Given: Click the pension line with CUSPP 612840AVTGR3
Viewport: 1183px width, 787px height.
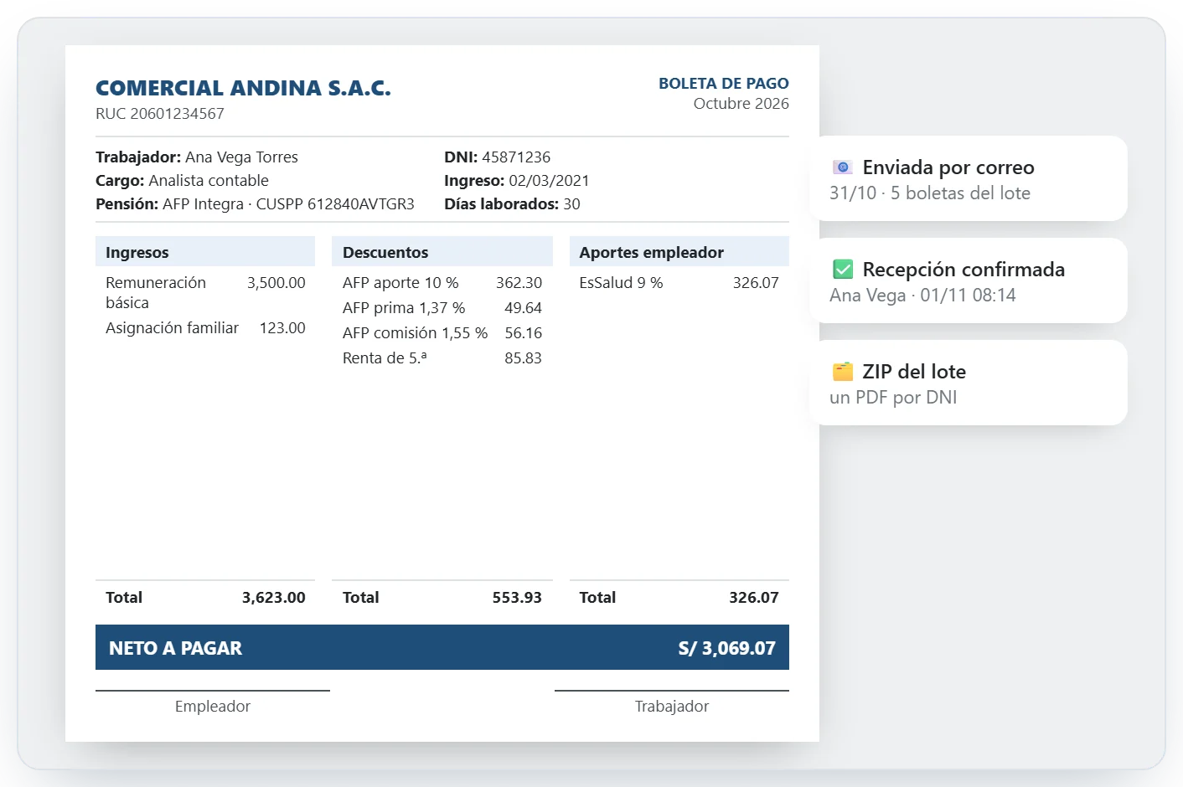Looking at the screenshot, I should 255,204.
